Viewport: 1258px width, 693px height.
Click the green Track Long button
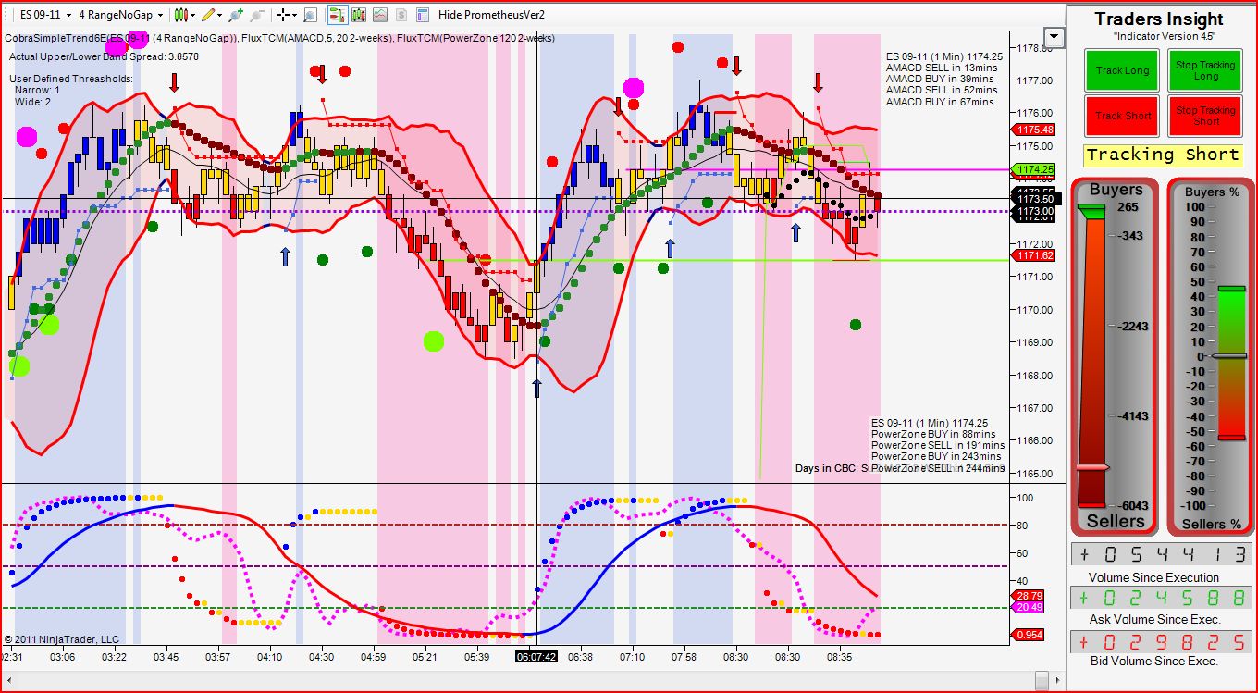point(1122,70)
